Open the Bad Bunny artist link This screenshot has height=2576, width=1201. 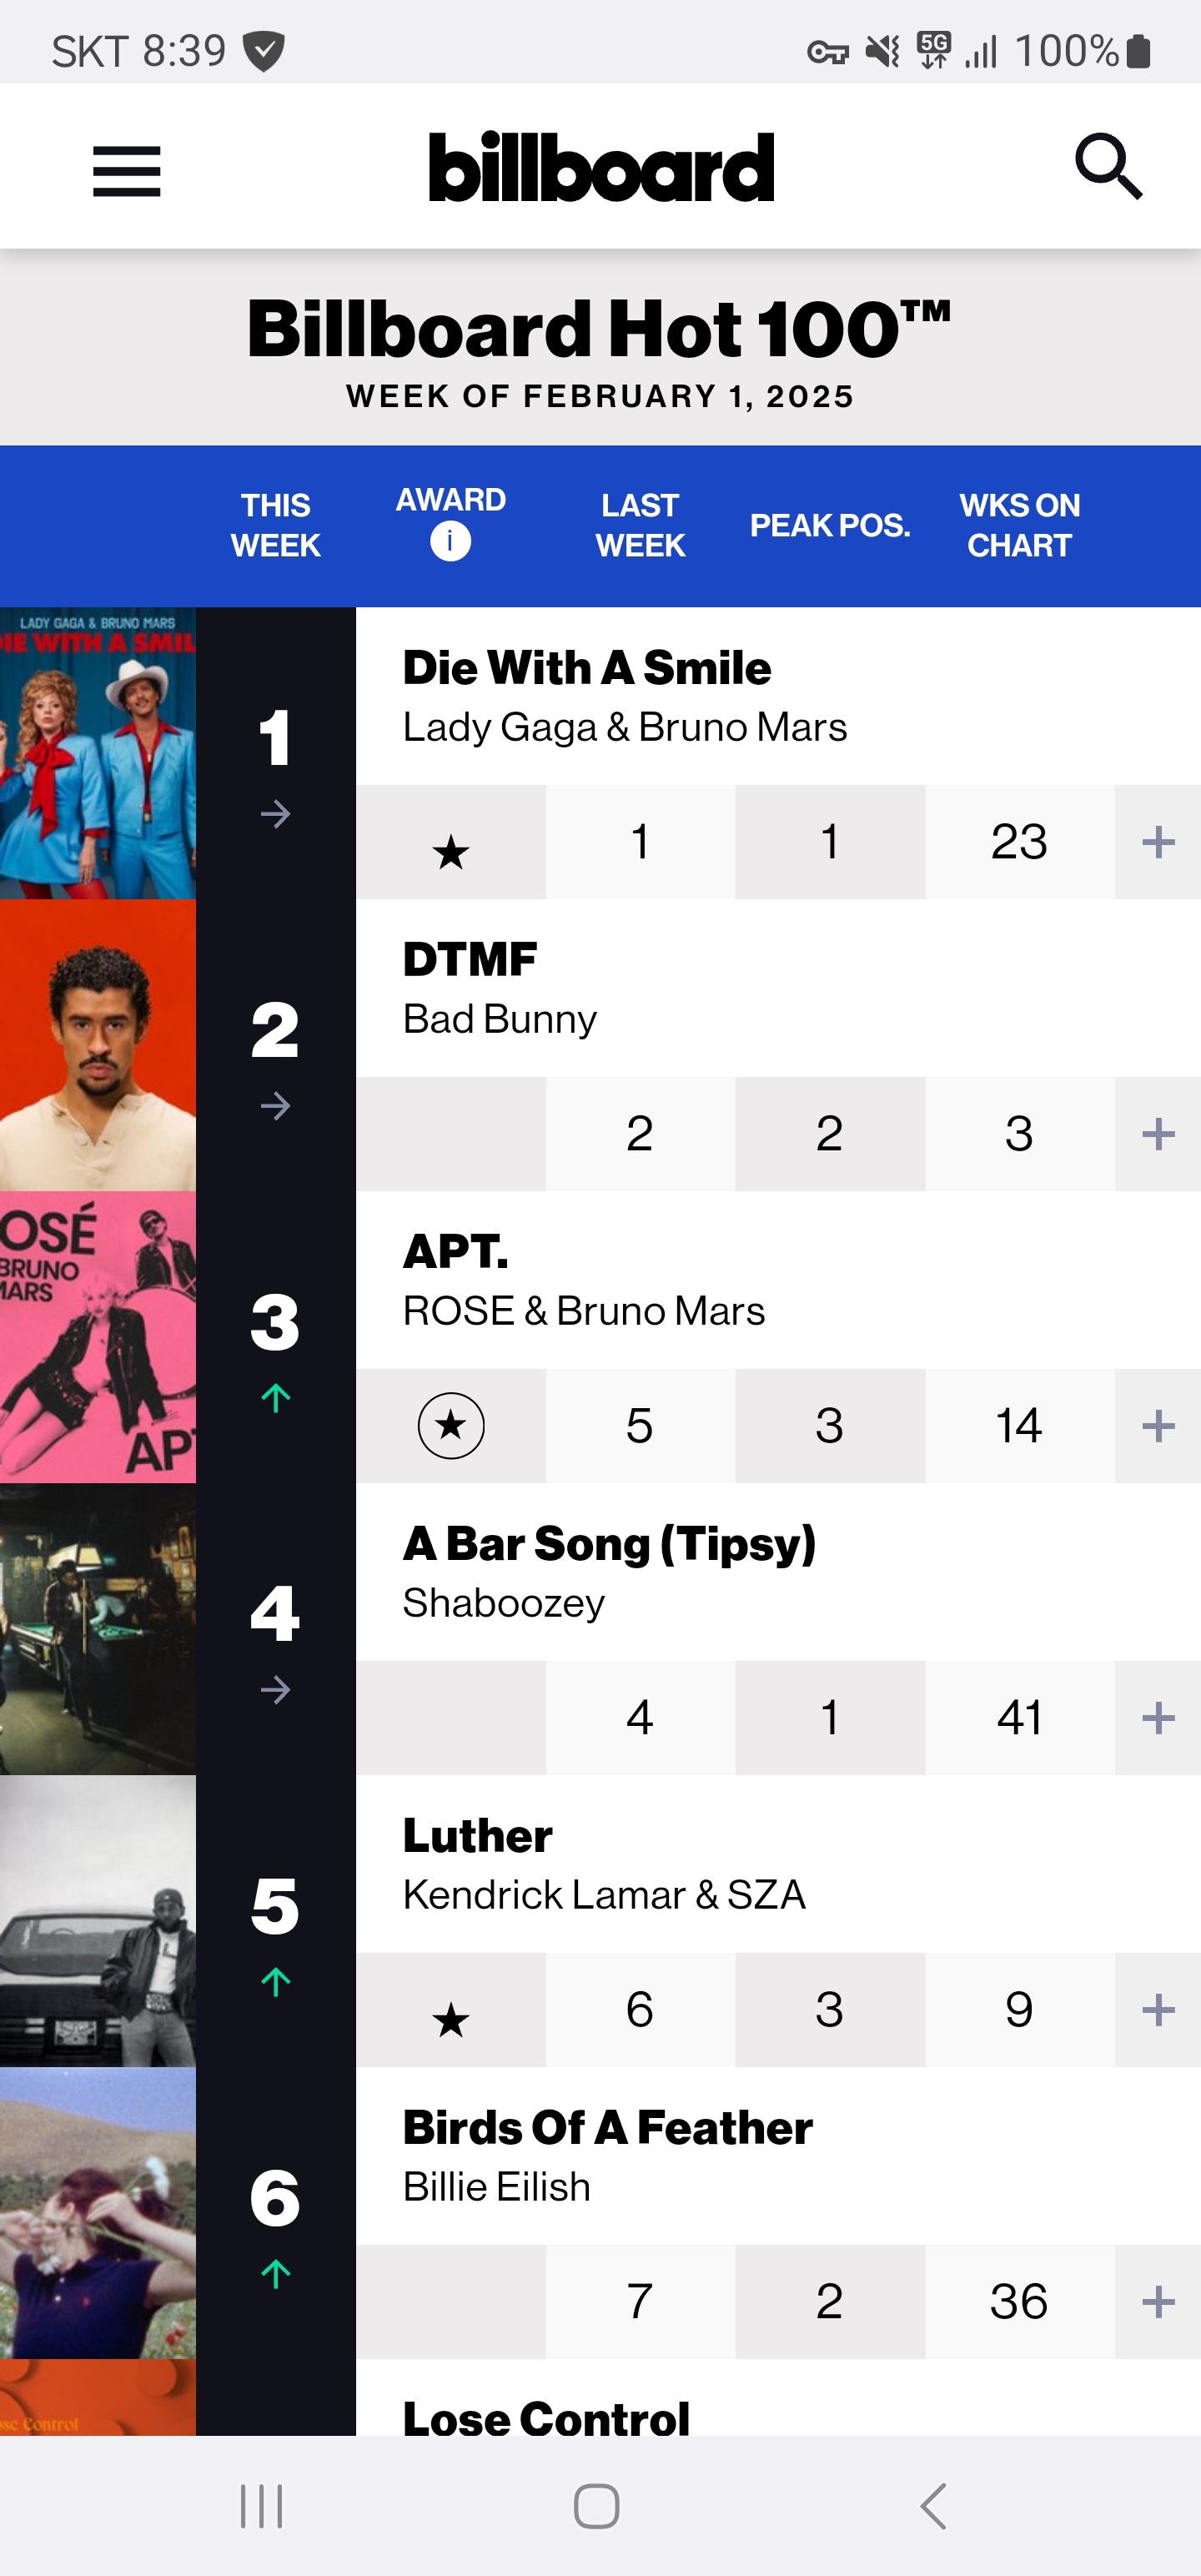pos(500,1019)
